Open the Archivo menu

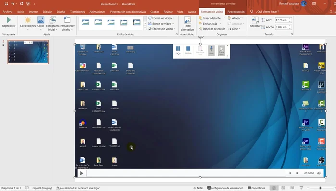point(8,12)
